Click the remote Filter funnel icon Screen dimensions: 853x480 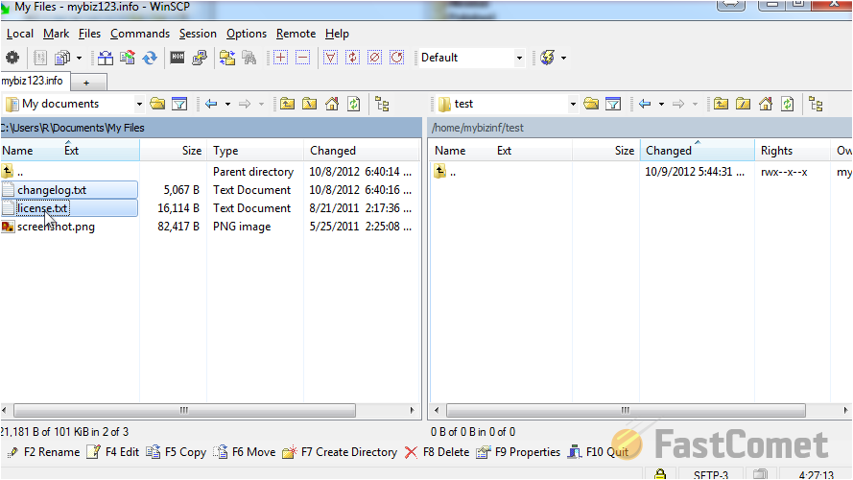613,104
